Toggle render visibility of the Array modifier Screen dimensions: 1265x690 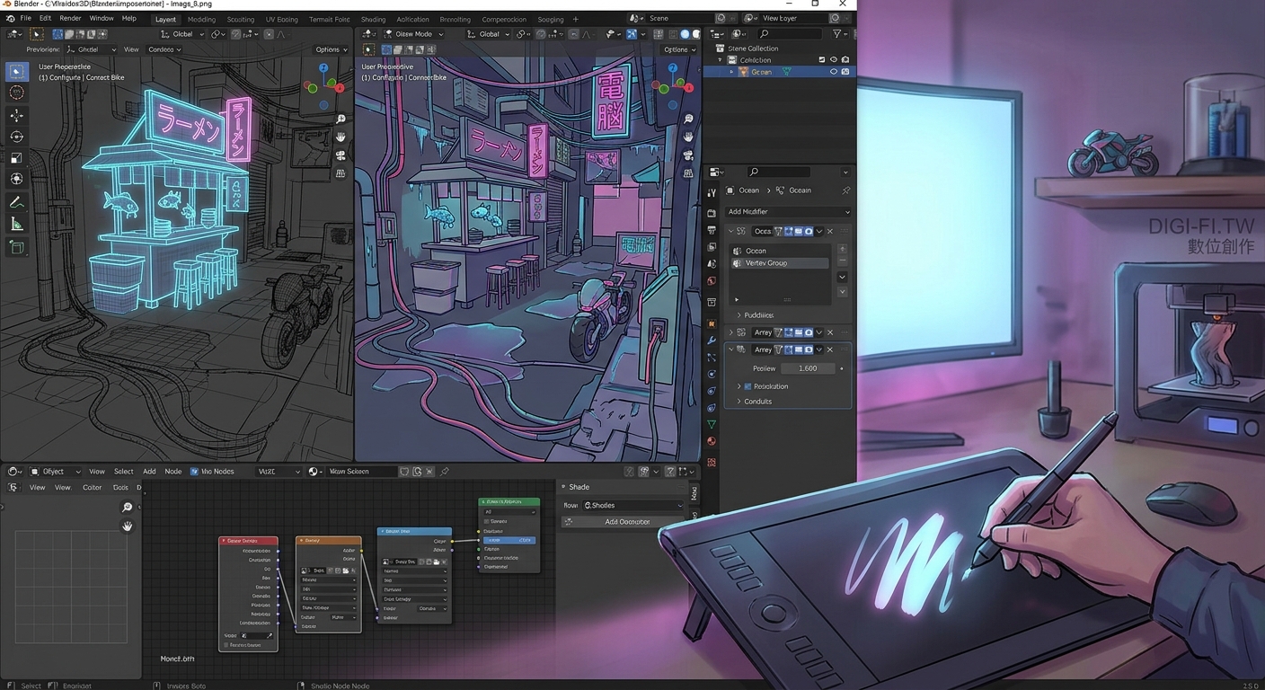tap(808, 332)
